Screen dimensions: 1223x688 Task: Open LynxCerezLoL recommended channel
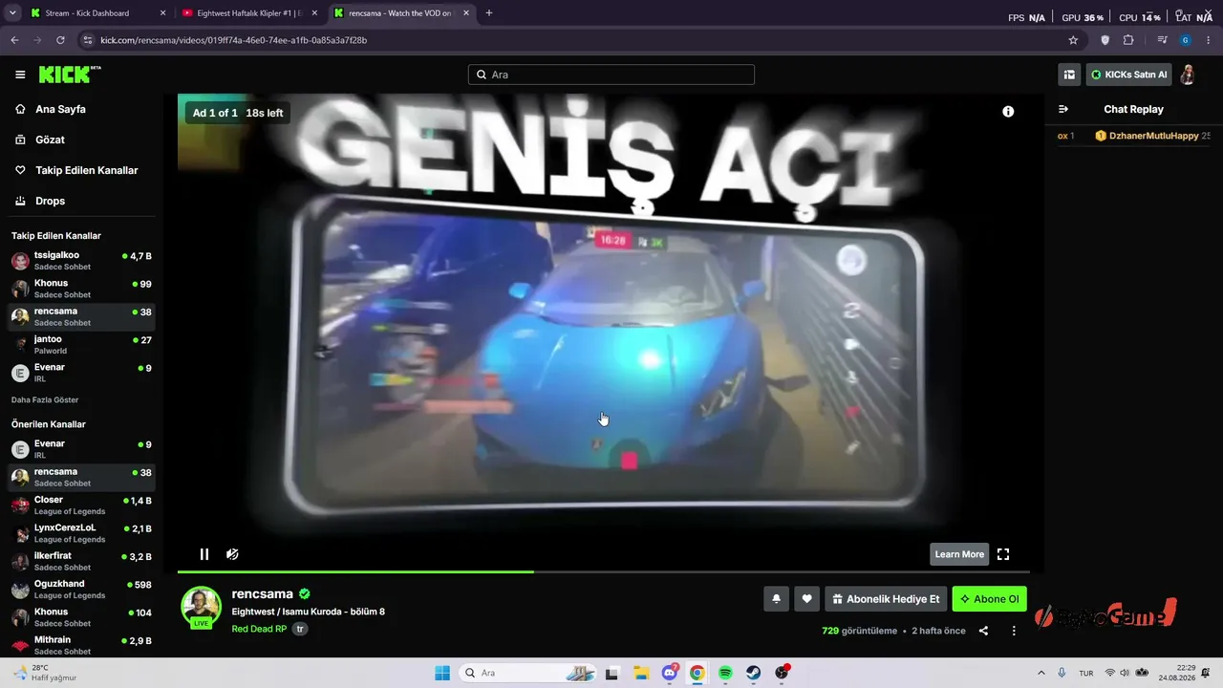coord(81,533)
